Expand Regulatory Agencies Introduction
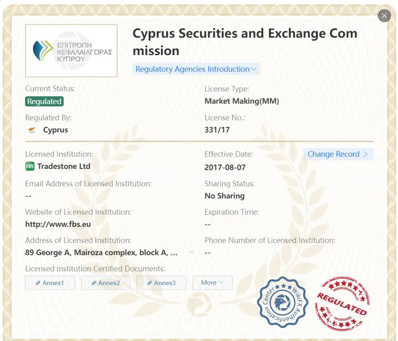This screenshot has height=341, width=398. tap(196, 69)
